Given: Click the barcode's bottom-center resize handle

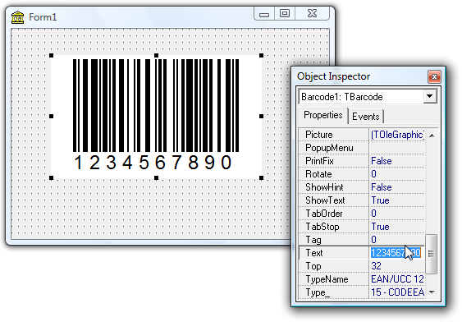Looking at the screenshot, I should point(157,177).
